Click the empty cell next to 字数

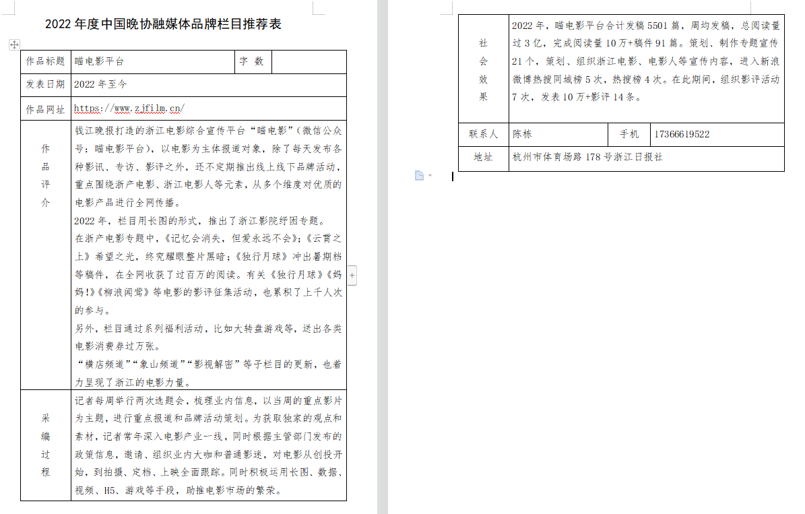(309, 61)
